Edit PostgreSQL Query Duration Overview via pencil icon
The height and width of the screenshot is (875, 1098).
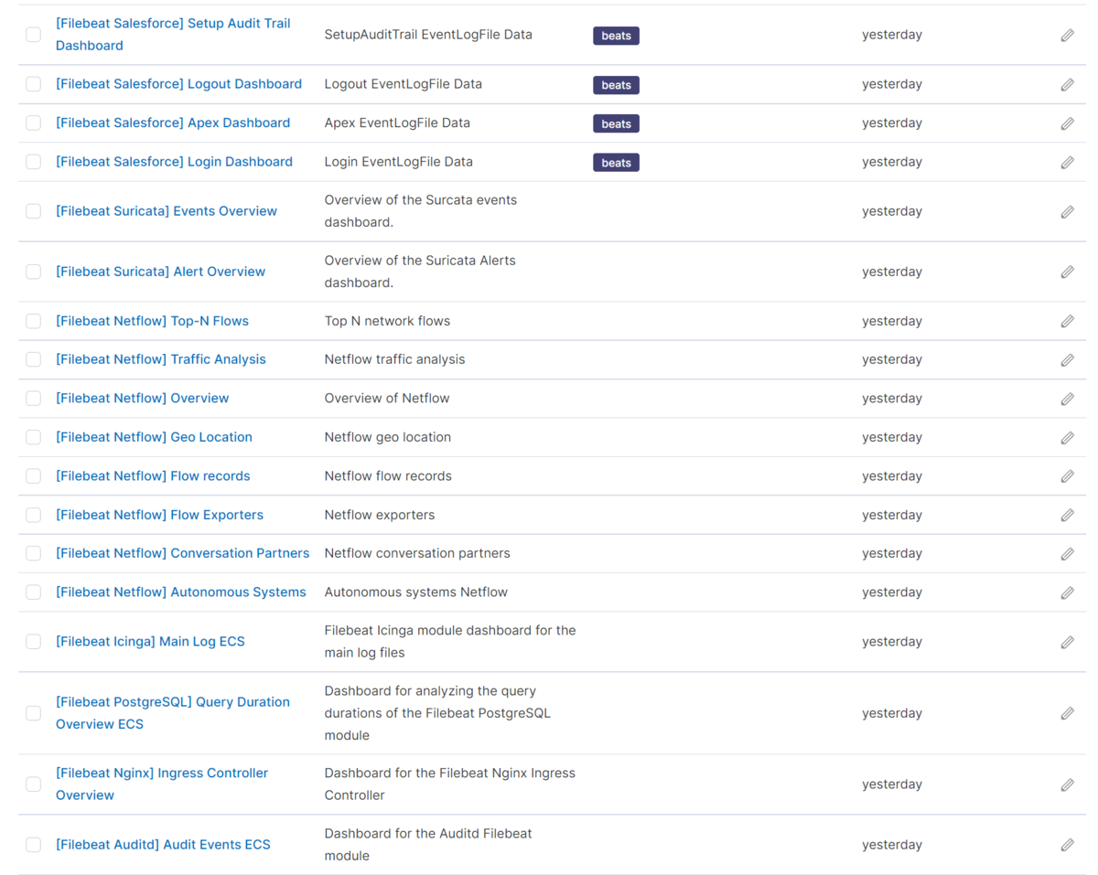pyautogui.click(x=1067, y=713)
